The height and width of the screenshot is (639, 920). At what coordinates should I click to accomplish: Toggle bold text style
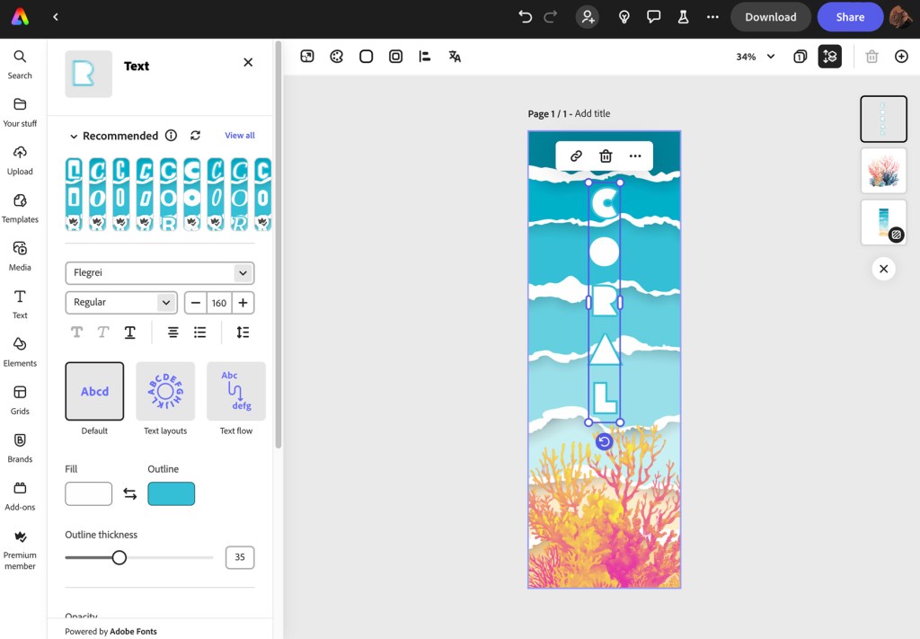point(77,333)
